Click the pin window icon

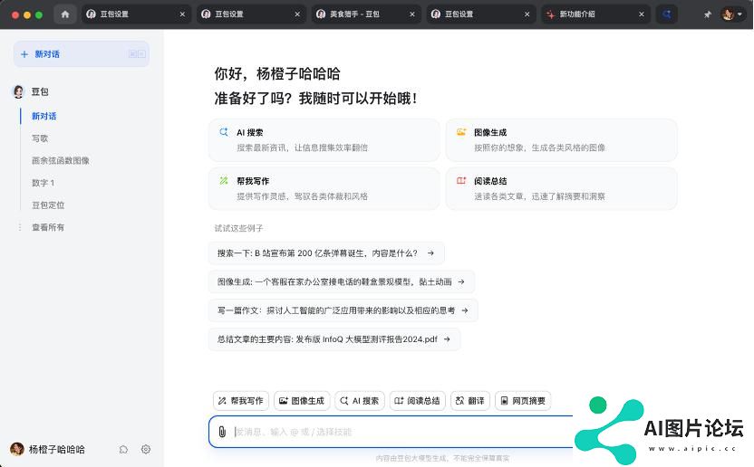coord(707,14)
